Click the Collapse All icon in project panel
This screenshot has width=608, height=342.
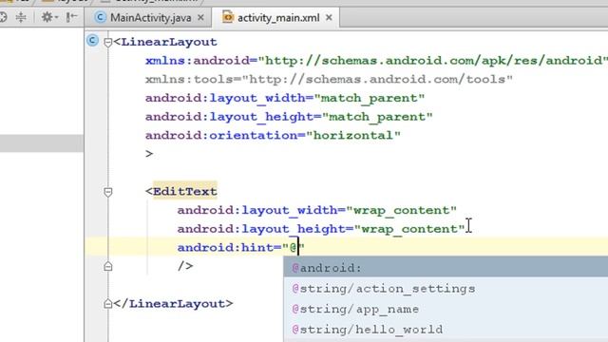pyautogui.click(x=21, y=17)
